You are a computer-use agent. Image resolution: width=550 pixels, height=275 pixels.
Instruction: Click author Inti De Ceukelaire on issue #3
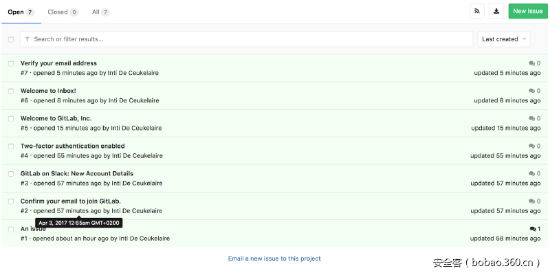137,183
